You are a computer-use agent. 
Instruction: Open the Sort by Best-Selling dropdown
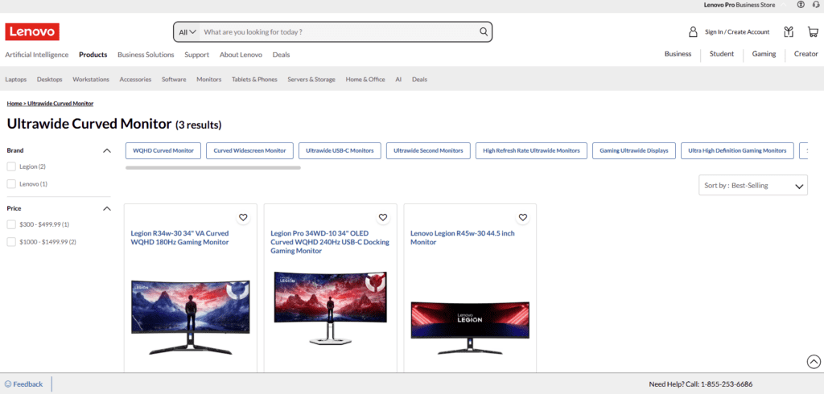point(753,186)
